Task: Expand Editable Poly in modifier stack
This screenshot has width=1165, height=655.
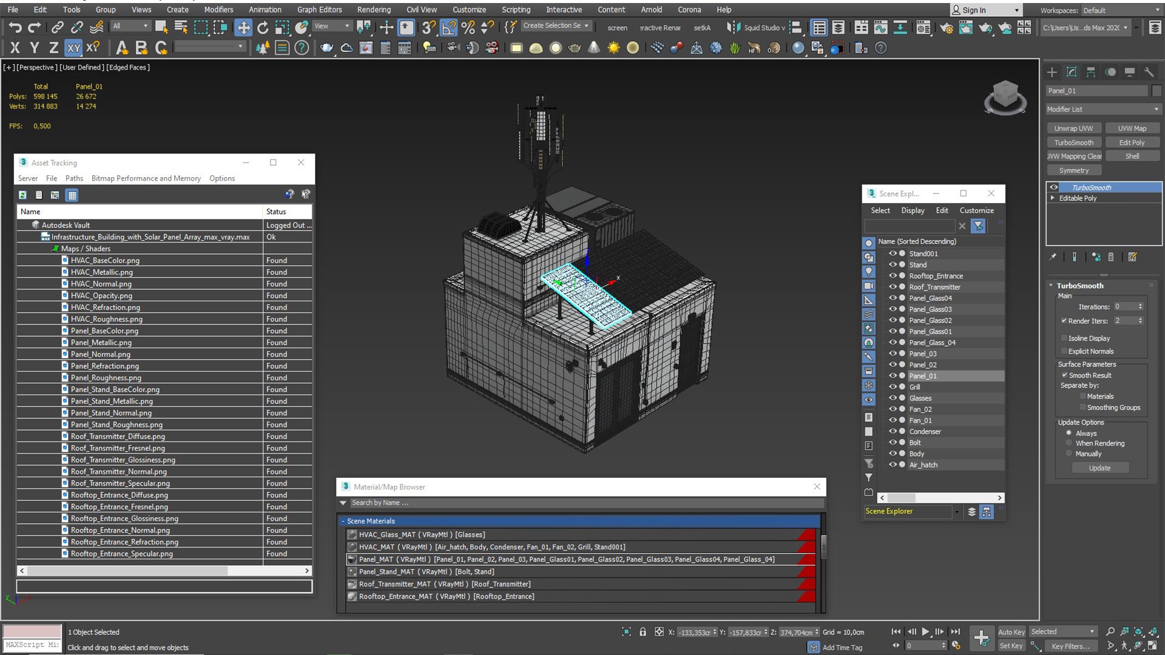Action: pyautogui.click(x=1053, y=198)
